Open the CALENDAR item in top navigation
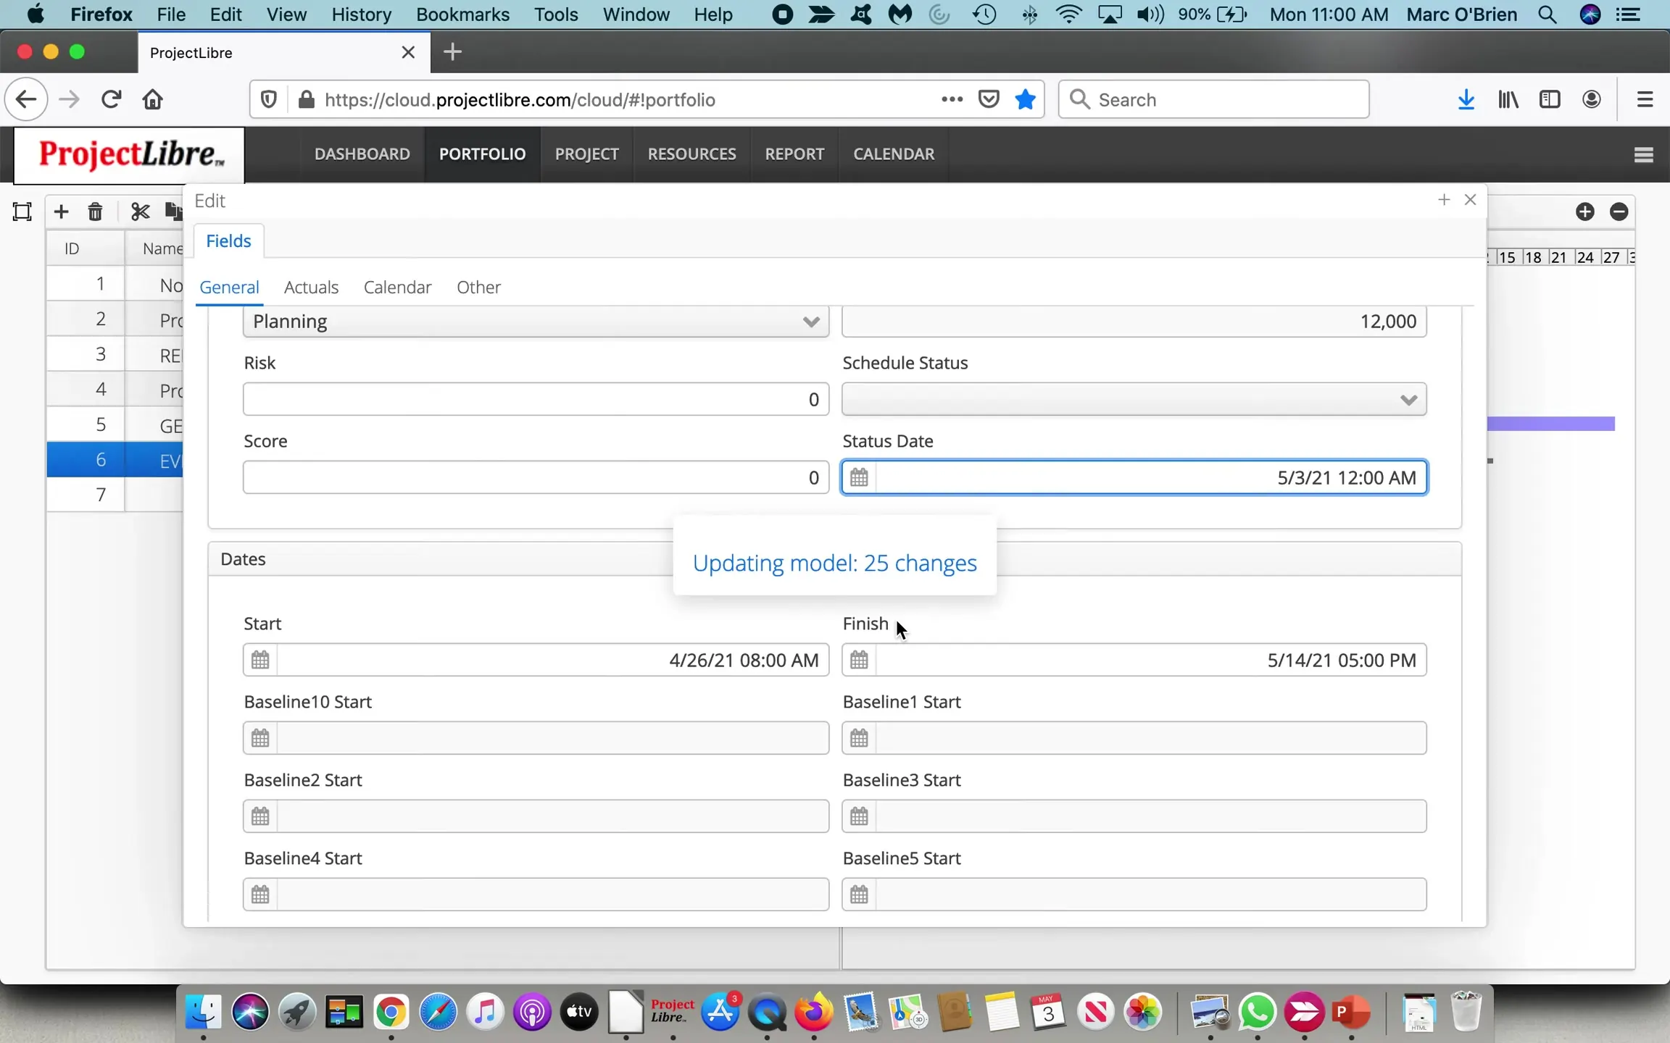This screenshot has width=1670, height=1043. click(x=894, y=154)
